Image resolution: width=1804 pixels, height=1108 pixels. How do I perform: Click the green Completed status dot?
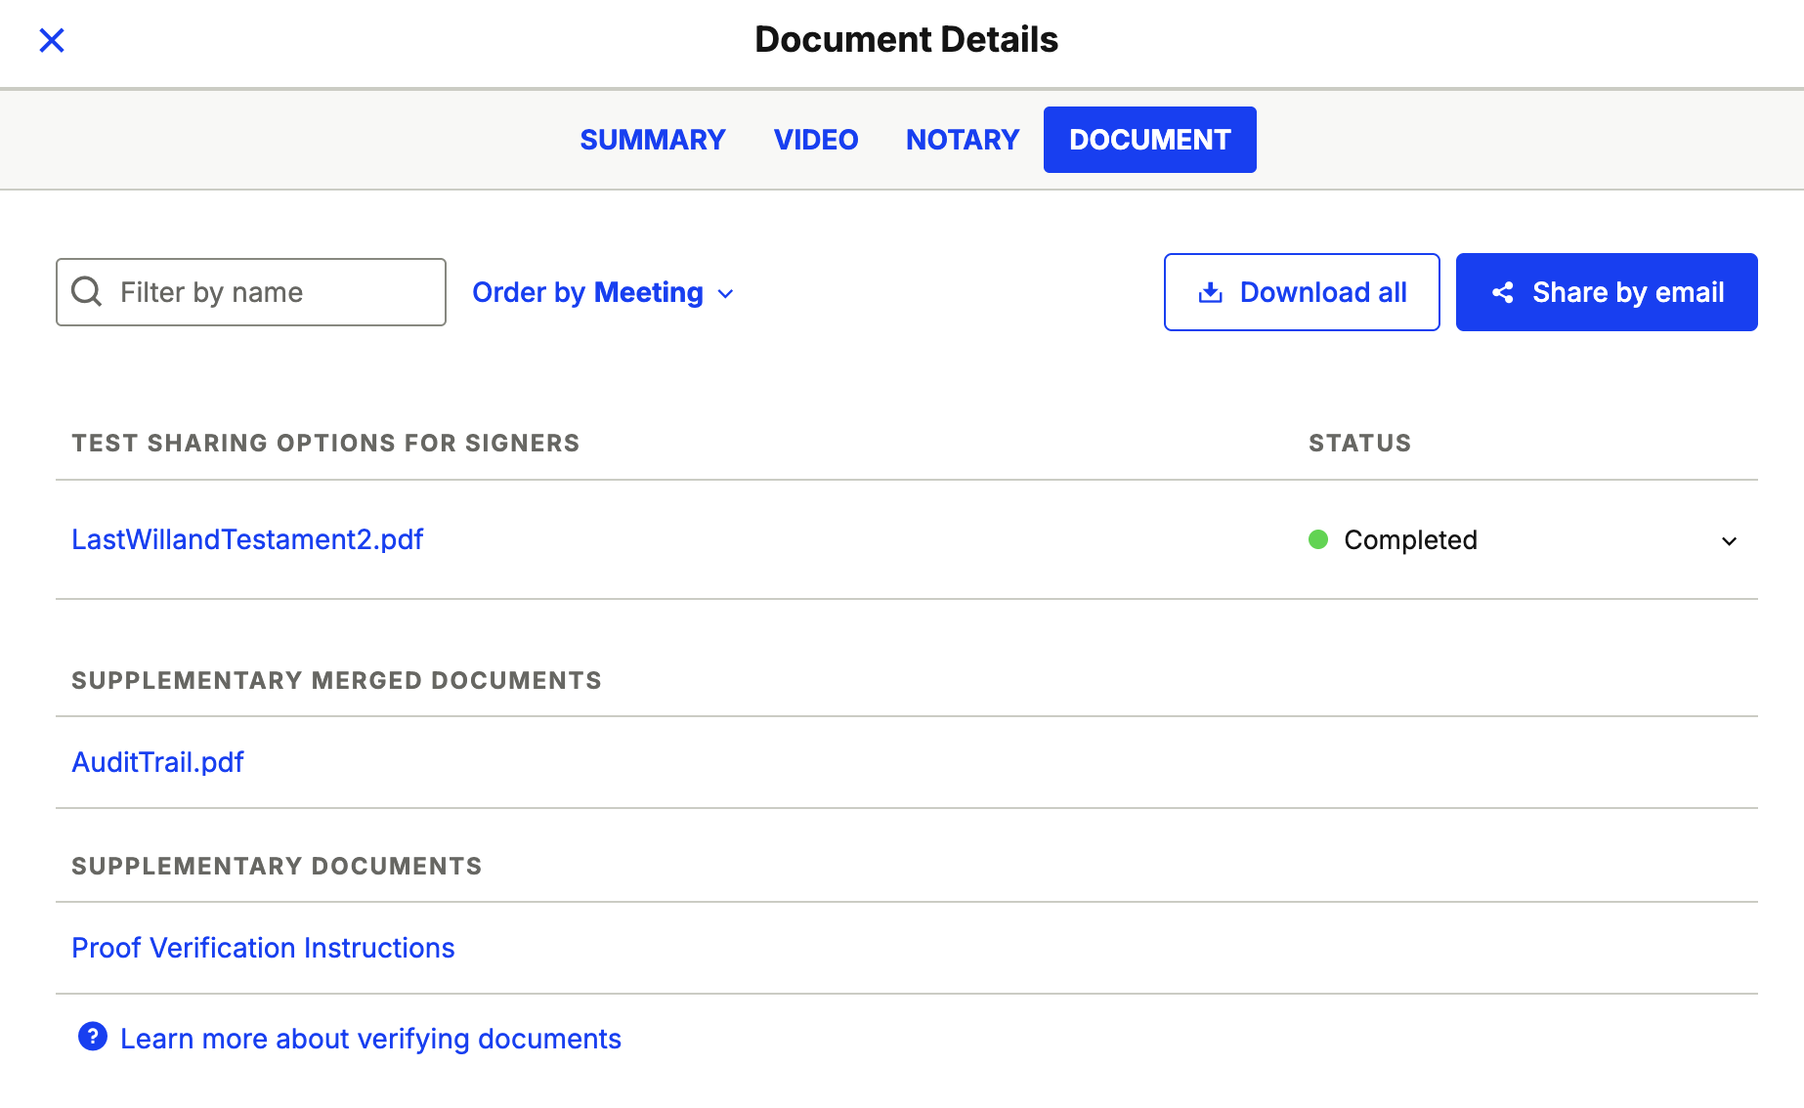pos(1318,539)
